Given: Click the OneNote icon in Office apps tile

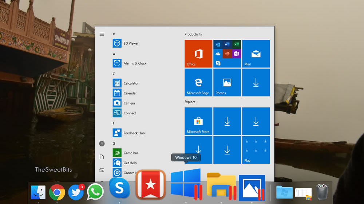Looking at the screenshot, I should click(x=236, y=54).
